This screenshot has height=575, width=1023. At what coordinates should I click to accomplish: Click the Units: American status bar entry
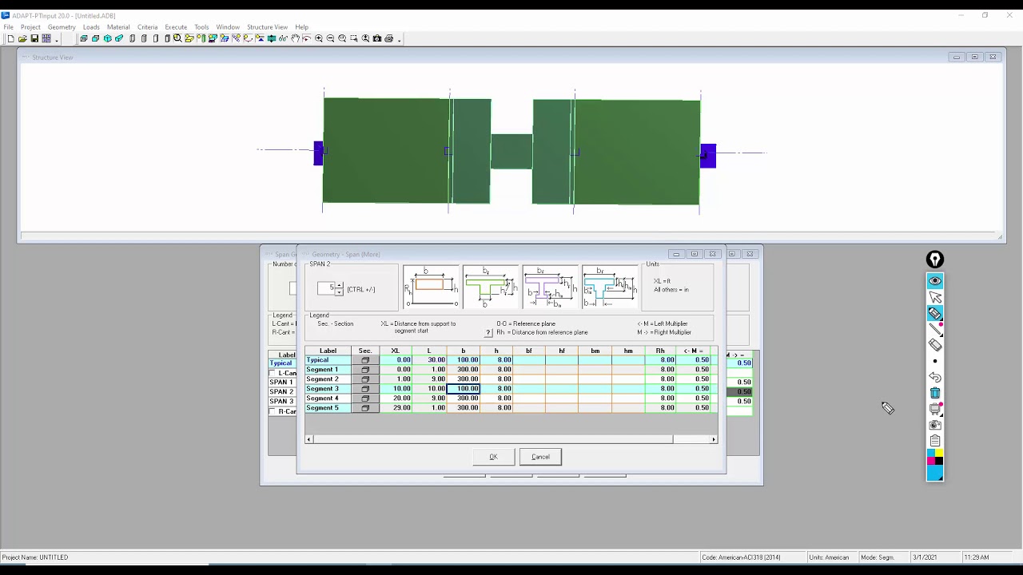(829, 557)
